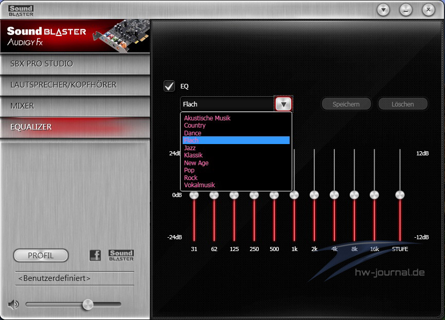This screenshot has height=320, width=445.
Task: Open the PROFIL button
Action: pyautogui.click(x=41, y=256)
